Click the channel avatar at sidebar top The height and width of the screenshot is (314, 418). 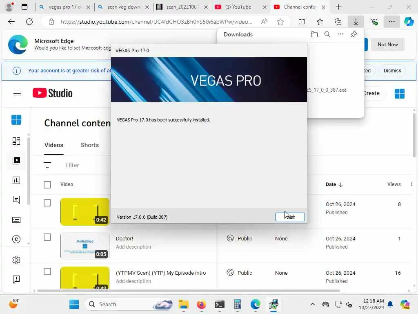[16, 120]
